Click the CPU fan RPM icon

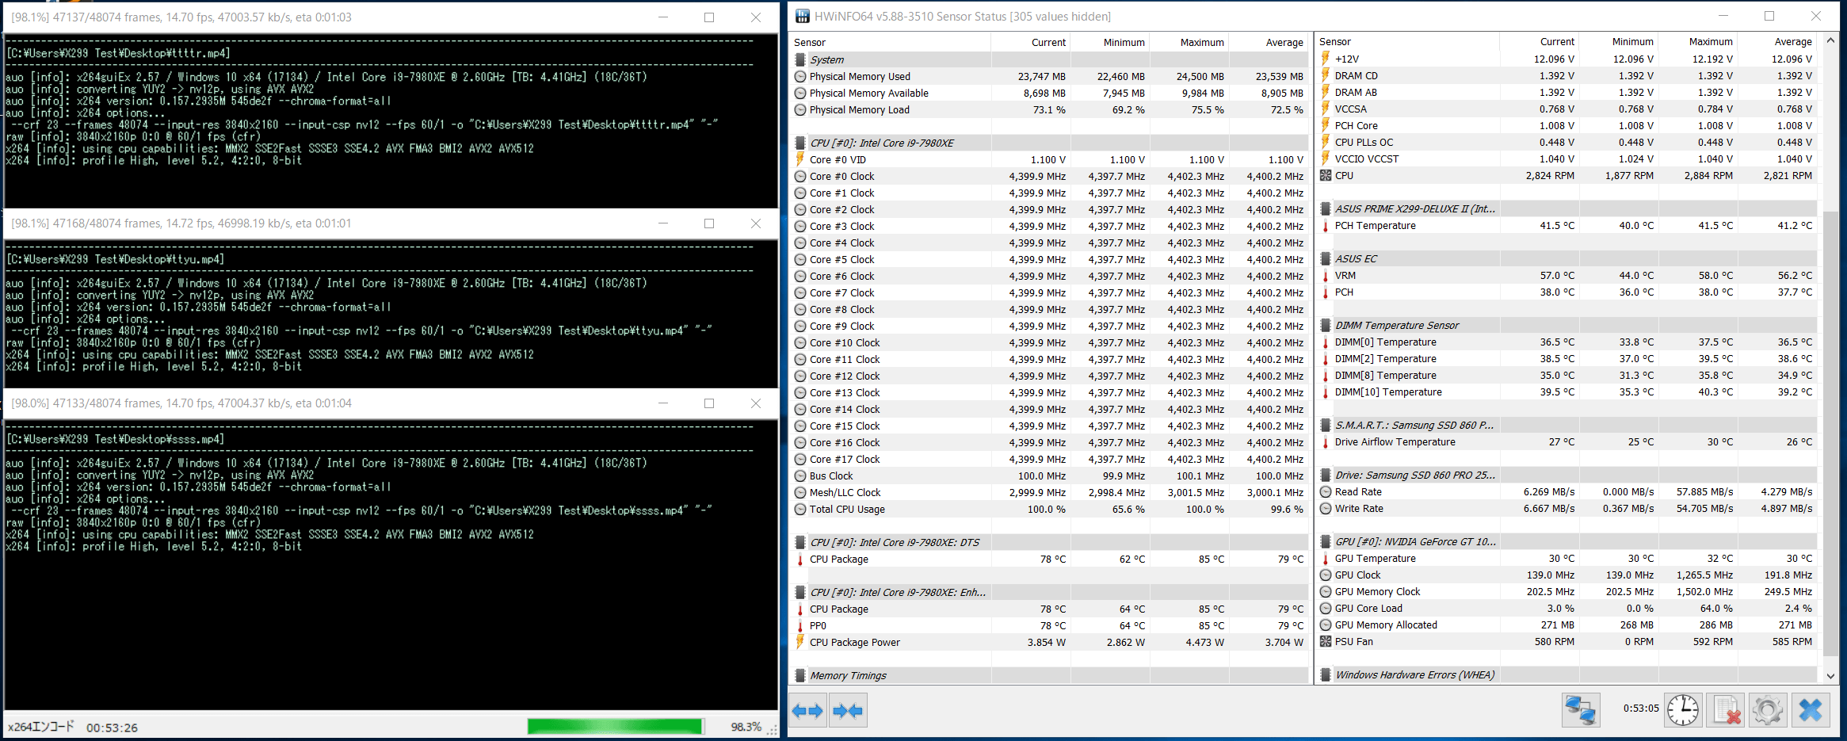point(1326,175)
